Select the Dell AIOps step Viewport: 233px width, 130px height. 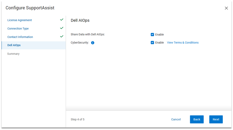coord(34,45)
